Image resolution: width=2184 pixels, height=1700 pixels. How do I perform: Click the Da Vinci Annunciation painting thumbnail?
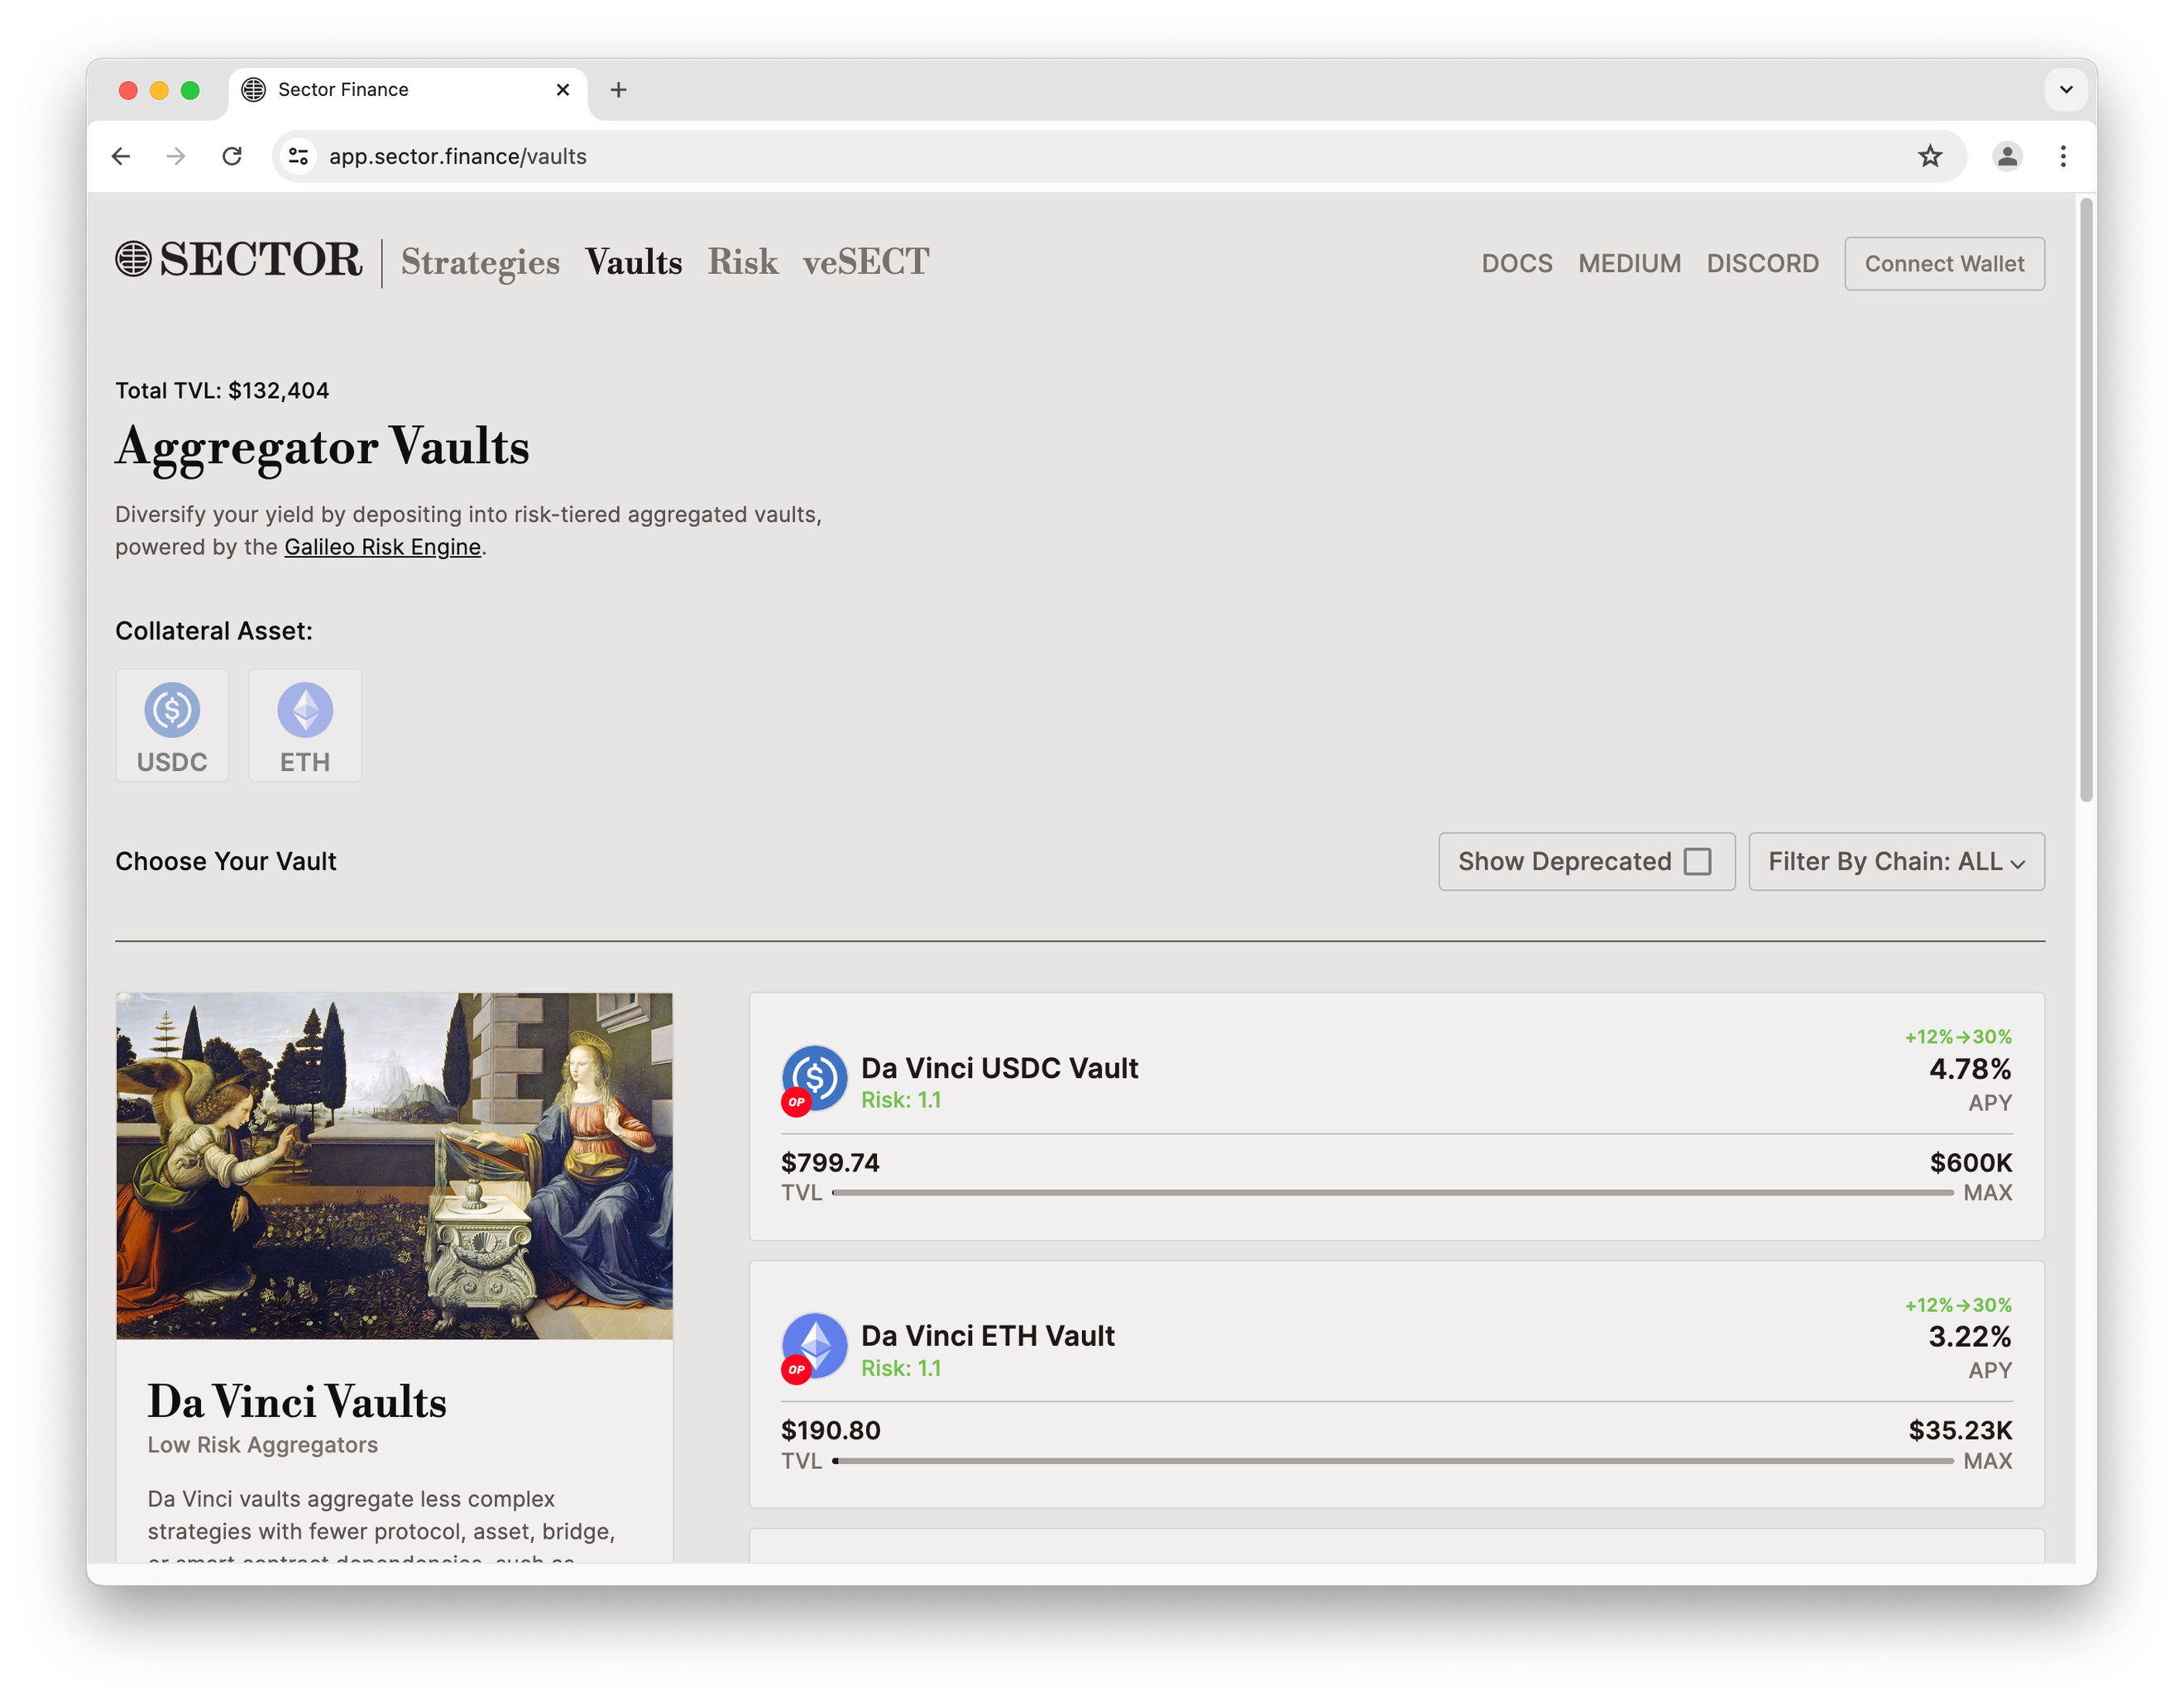coord(394,1165)
